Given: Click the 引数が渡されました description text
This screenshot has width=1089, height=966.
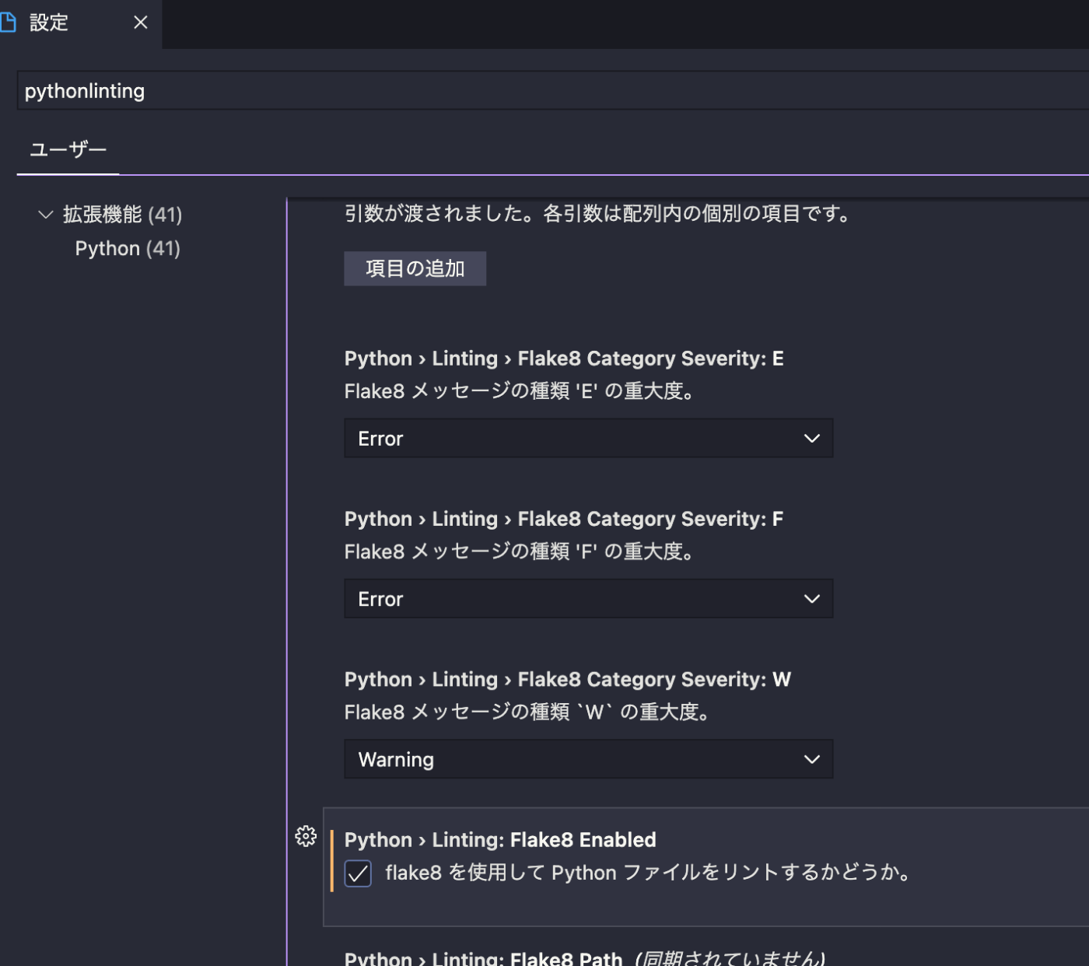Looking at the screenshot, I should coord(598,213).
